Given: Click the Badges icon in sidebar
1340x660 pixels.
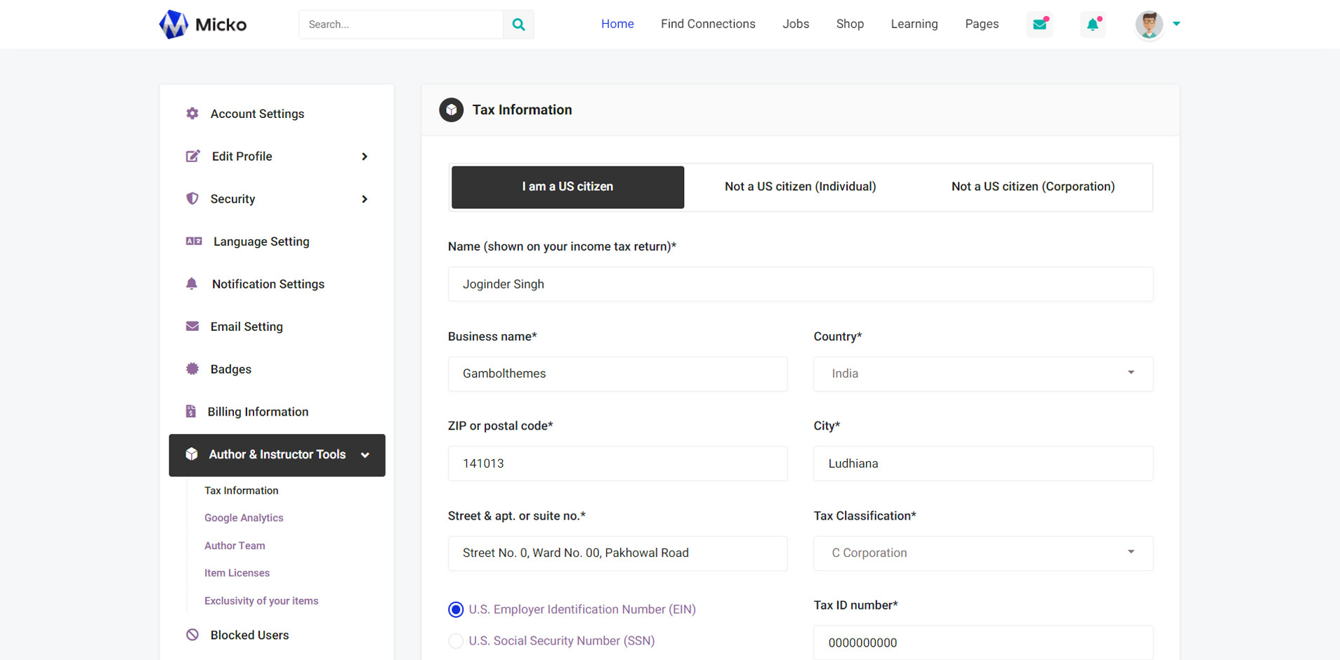Looking at the screenshot, I should click(x=192, y=369).
